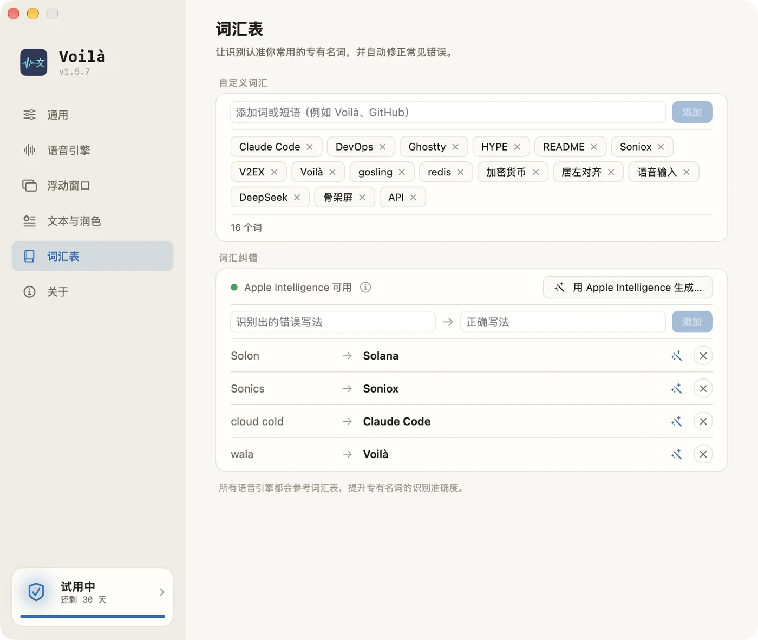
Task: Click the trial remaining progress bar
Action: [93, 616]
